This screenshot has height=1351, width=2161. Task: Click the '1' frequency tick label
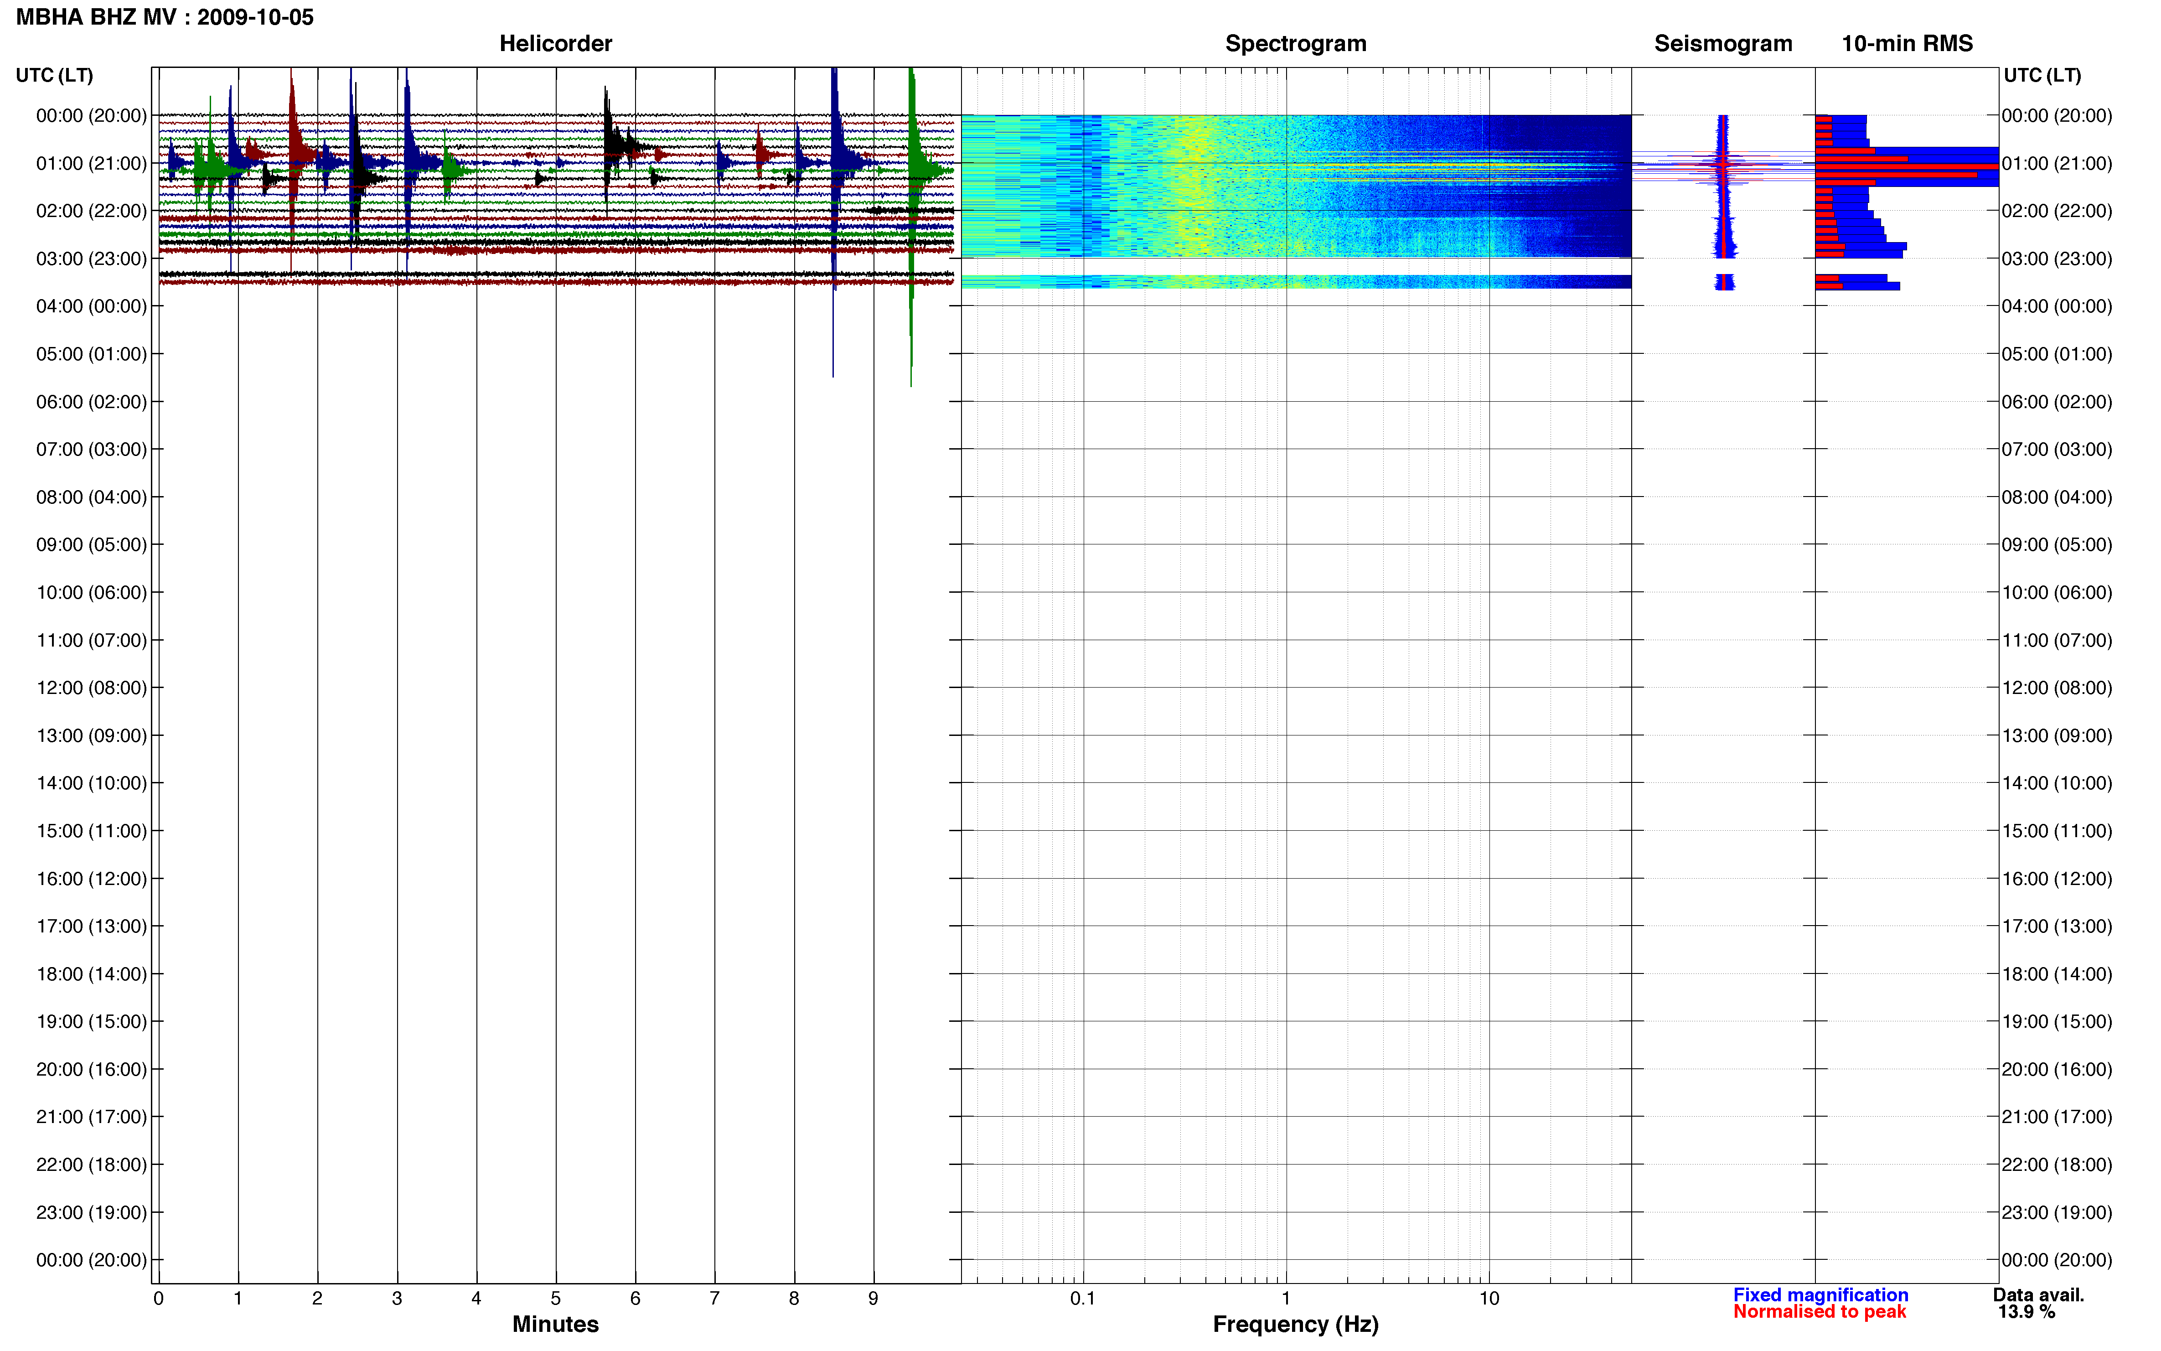1286,1298
